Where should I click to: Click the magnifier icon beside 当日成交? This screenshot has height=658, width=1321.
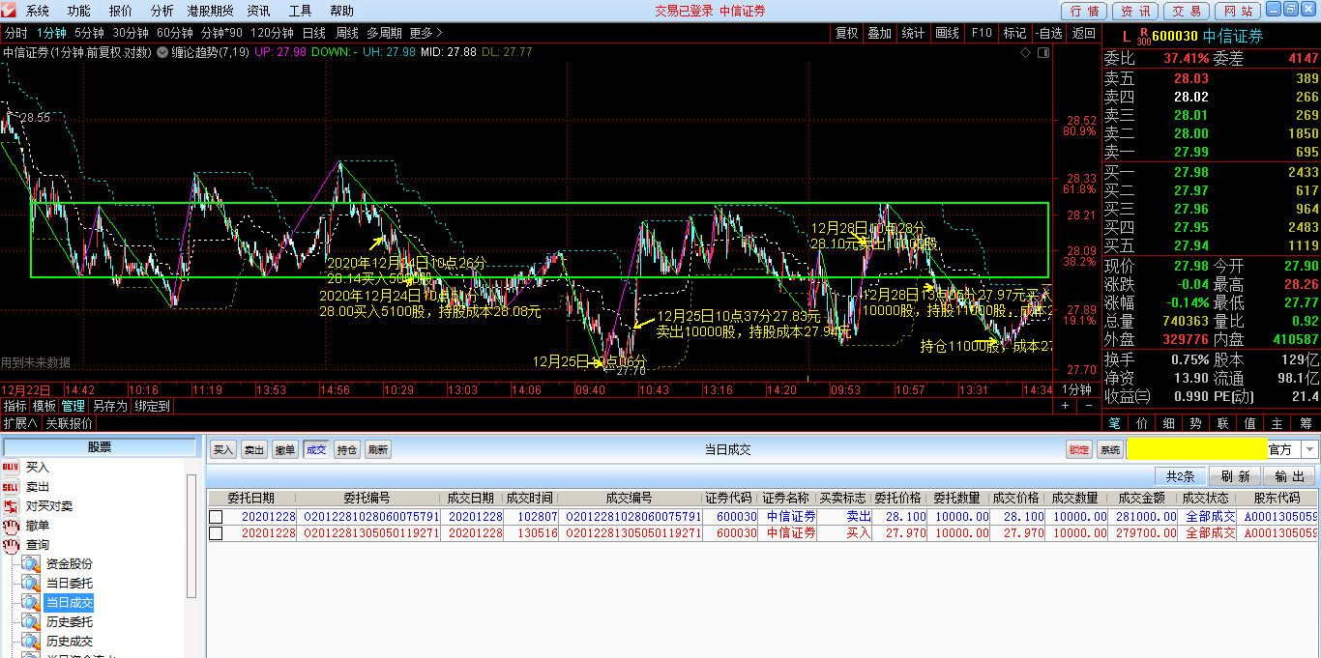pos(31,603)
